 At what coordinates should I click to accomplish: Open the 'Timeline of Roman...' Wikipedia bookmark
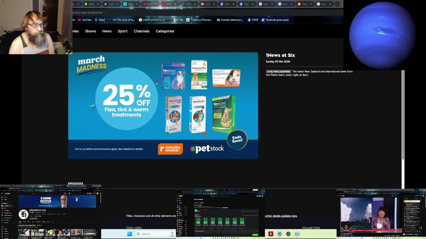[199, 20]
